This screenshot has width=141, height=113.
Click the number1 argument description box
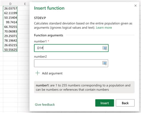click(x=84, y=87)
